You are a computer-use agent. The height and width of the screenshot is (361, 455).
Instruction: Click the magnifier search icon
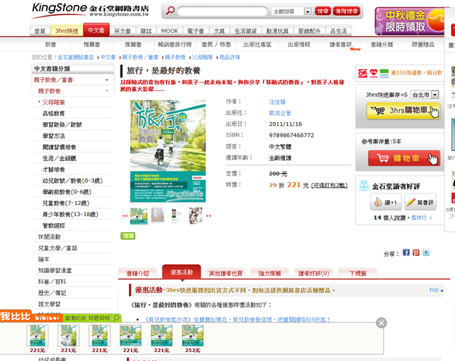click(170, 11)
